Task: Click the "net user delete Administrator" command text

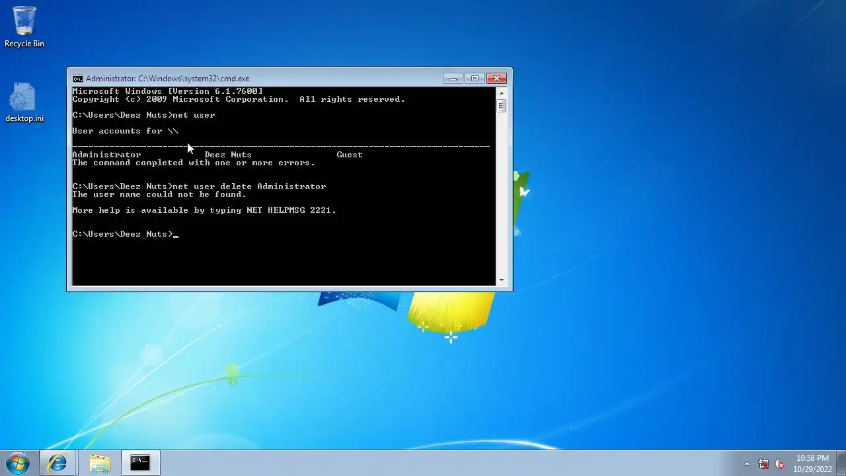Action: point(249,186)
